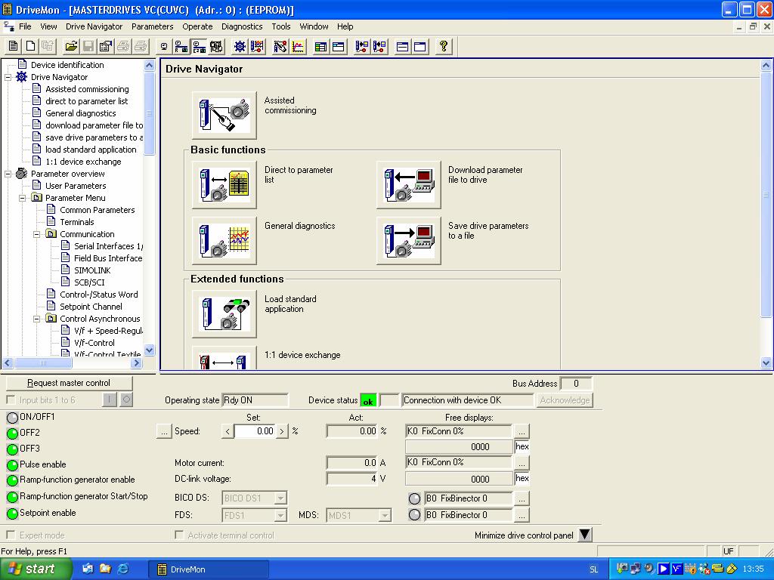
Task: Click the lined-document icon, first in toolbar
Action: pyautogui.click(x=14, y=46)
